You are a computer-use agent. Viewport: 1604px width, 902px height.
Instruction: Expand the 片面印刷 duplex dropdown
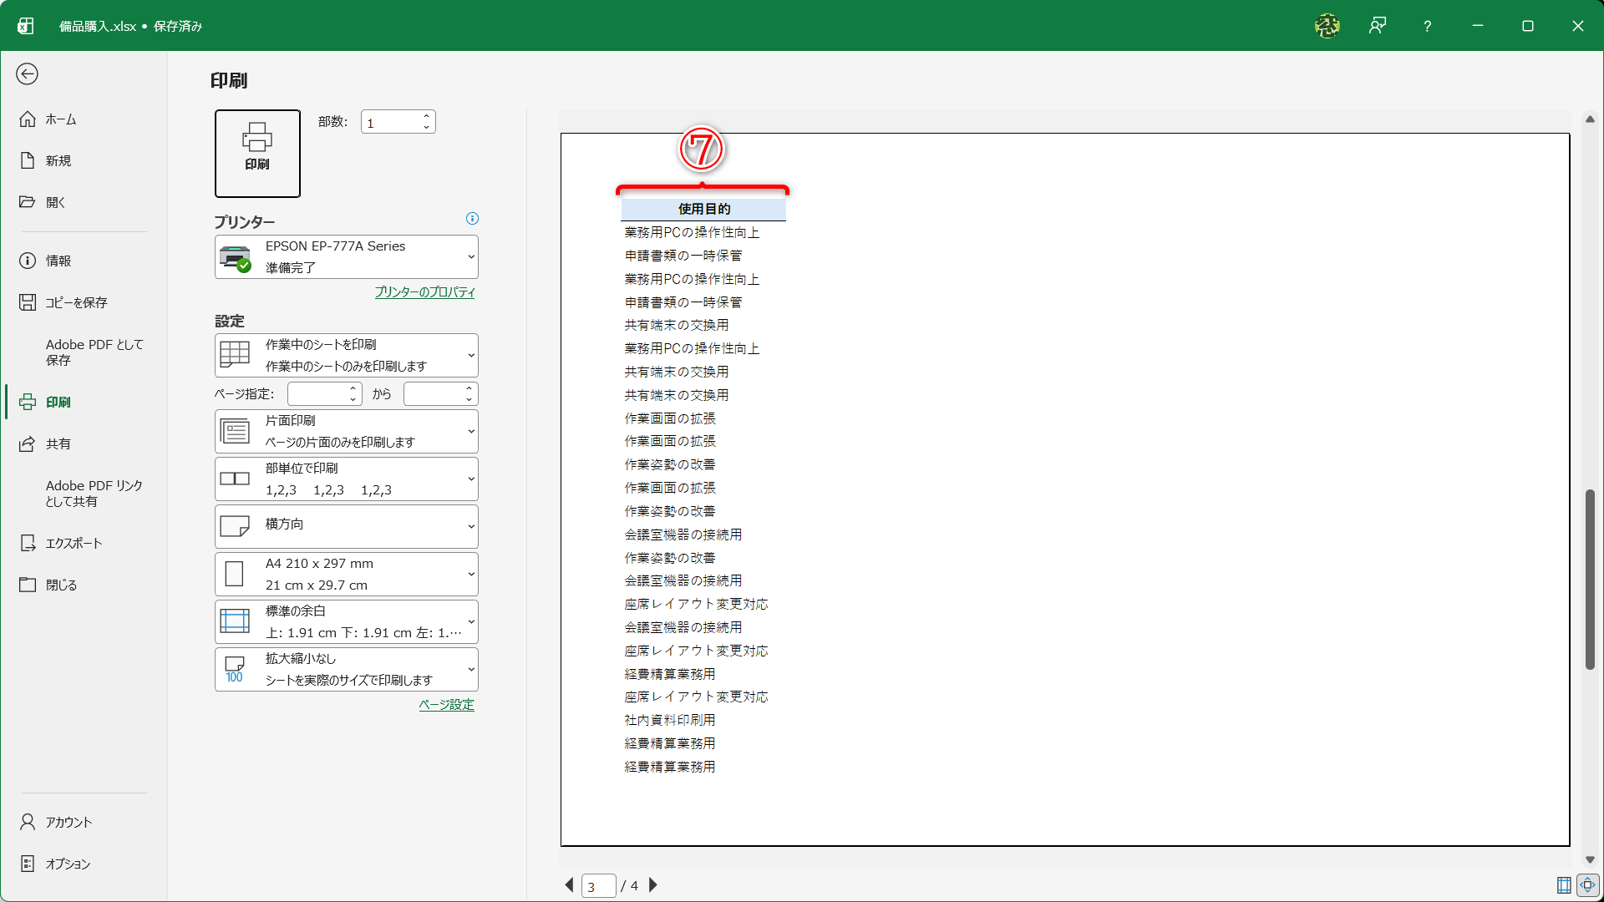(x=346, y=431)
